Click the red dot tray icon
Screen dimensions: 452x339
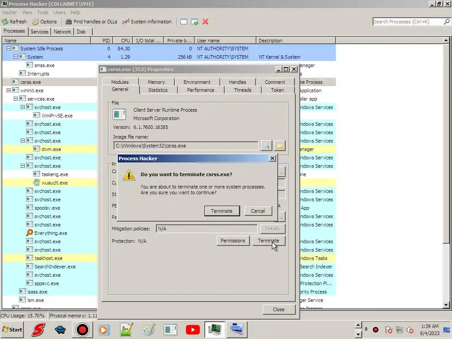pyautogui.click(x=376, y=329)
